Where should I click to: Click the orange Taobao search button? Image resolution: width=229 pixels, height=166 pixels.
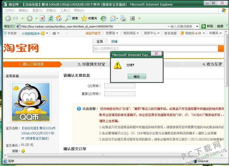221,48
